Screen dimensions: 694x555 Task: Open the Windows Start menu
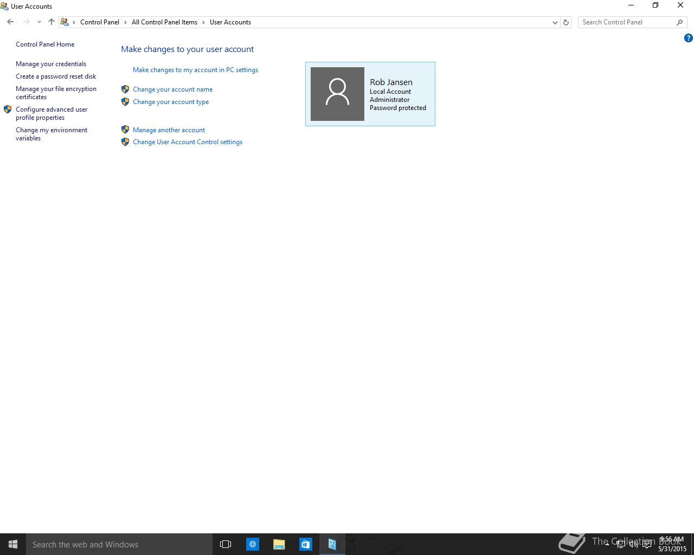[13, 544]
